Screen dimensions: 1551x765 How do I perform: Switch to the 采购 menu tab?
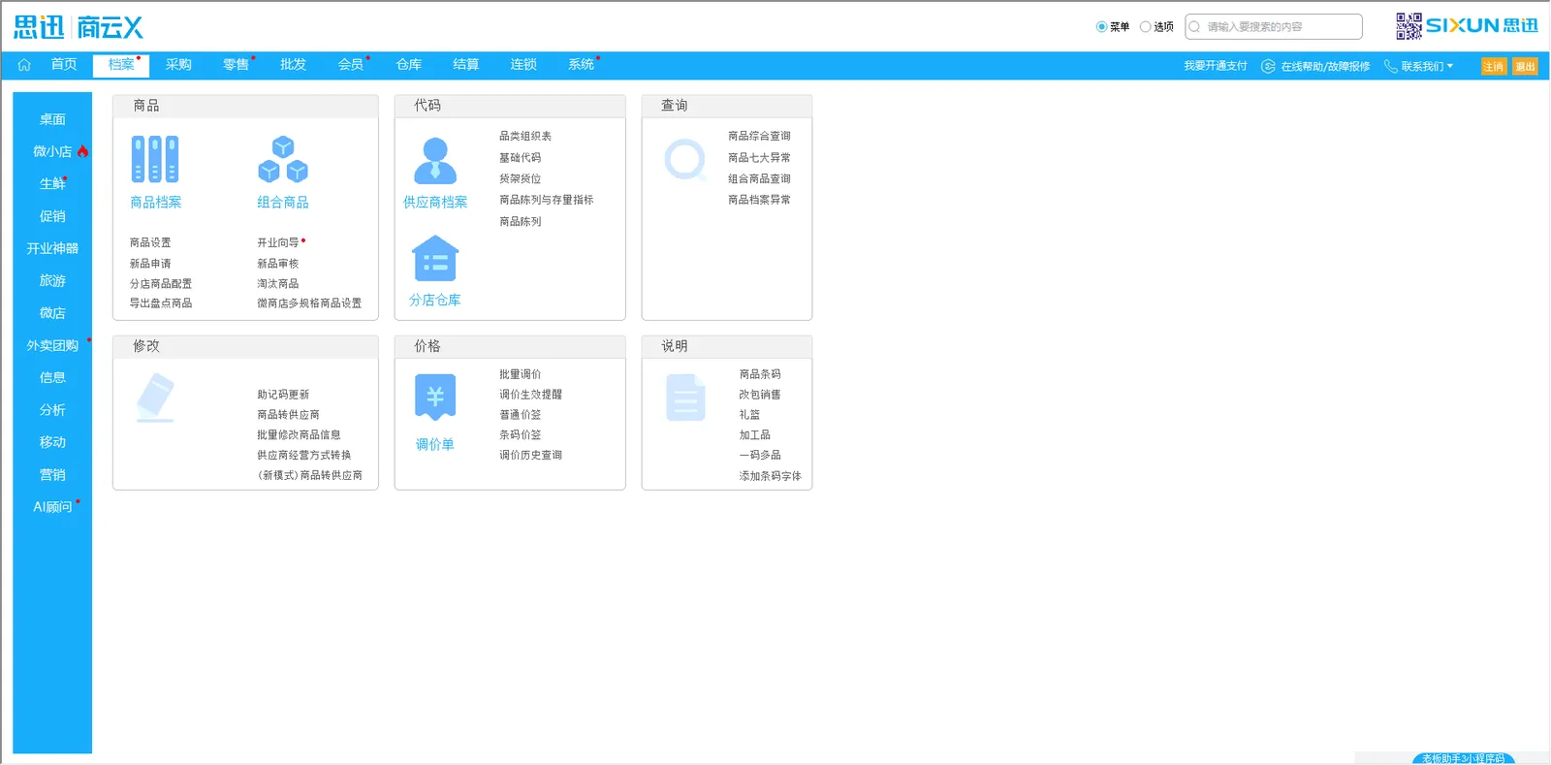[x=178, y=65]
